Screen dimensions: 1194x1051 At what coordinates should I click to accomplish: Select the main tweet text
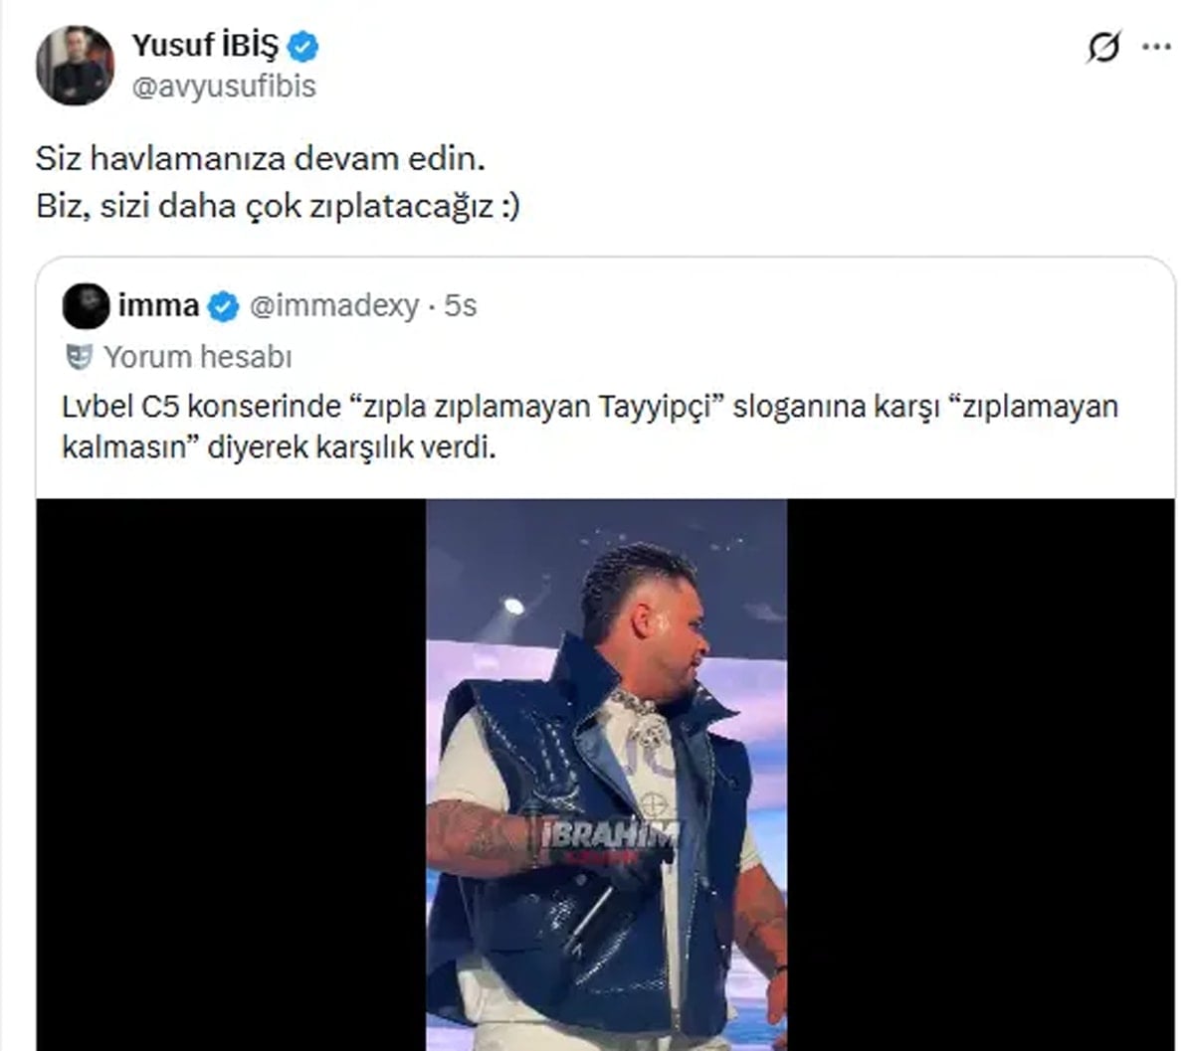278,182
